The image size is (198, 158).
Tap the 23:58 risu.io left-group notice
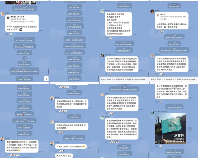click(25, 46)
